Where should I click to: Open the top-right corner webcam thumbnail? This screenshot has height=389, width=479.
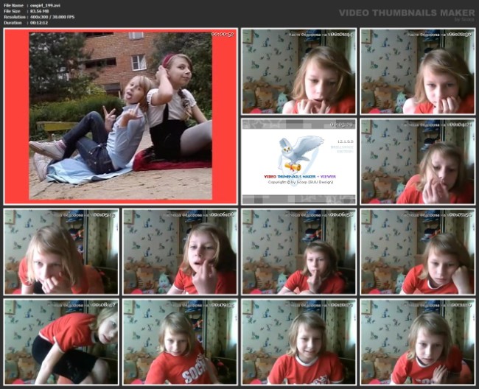click(417, 71)
